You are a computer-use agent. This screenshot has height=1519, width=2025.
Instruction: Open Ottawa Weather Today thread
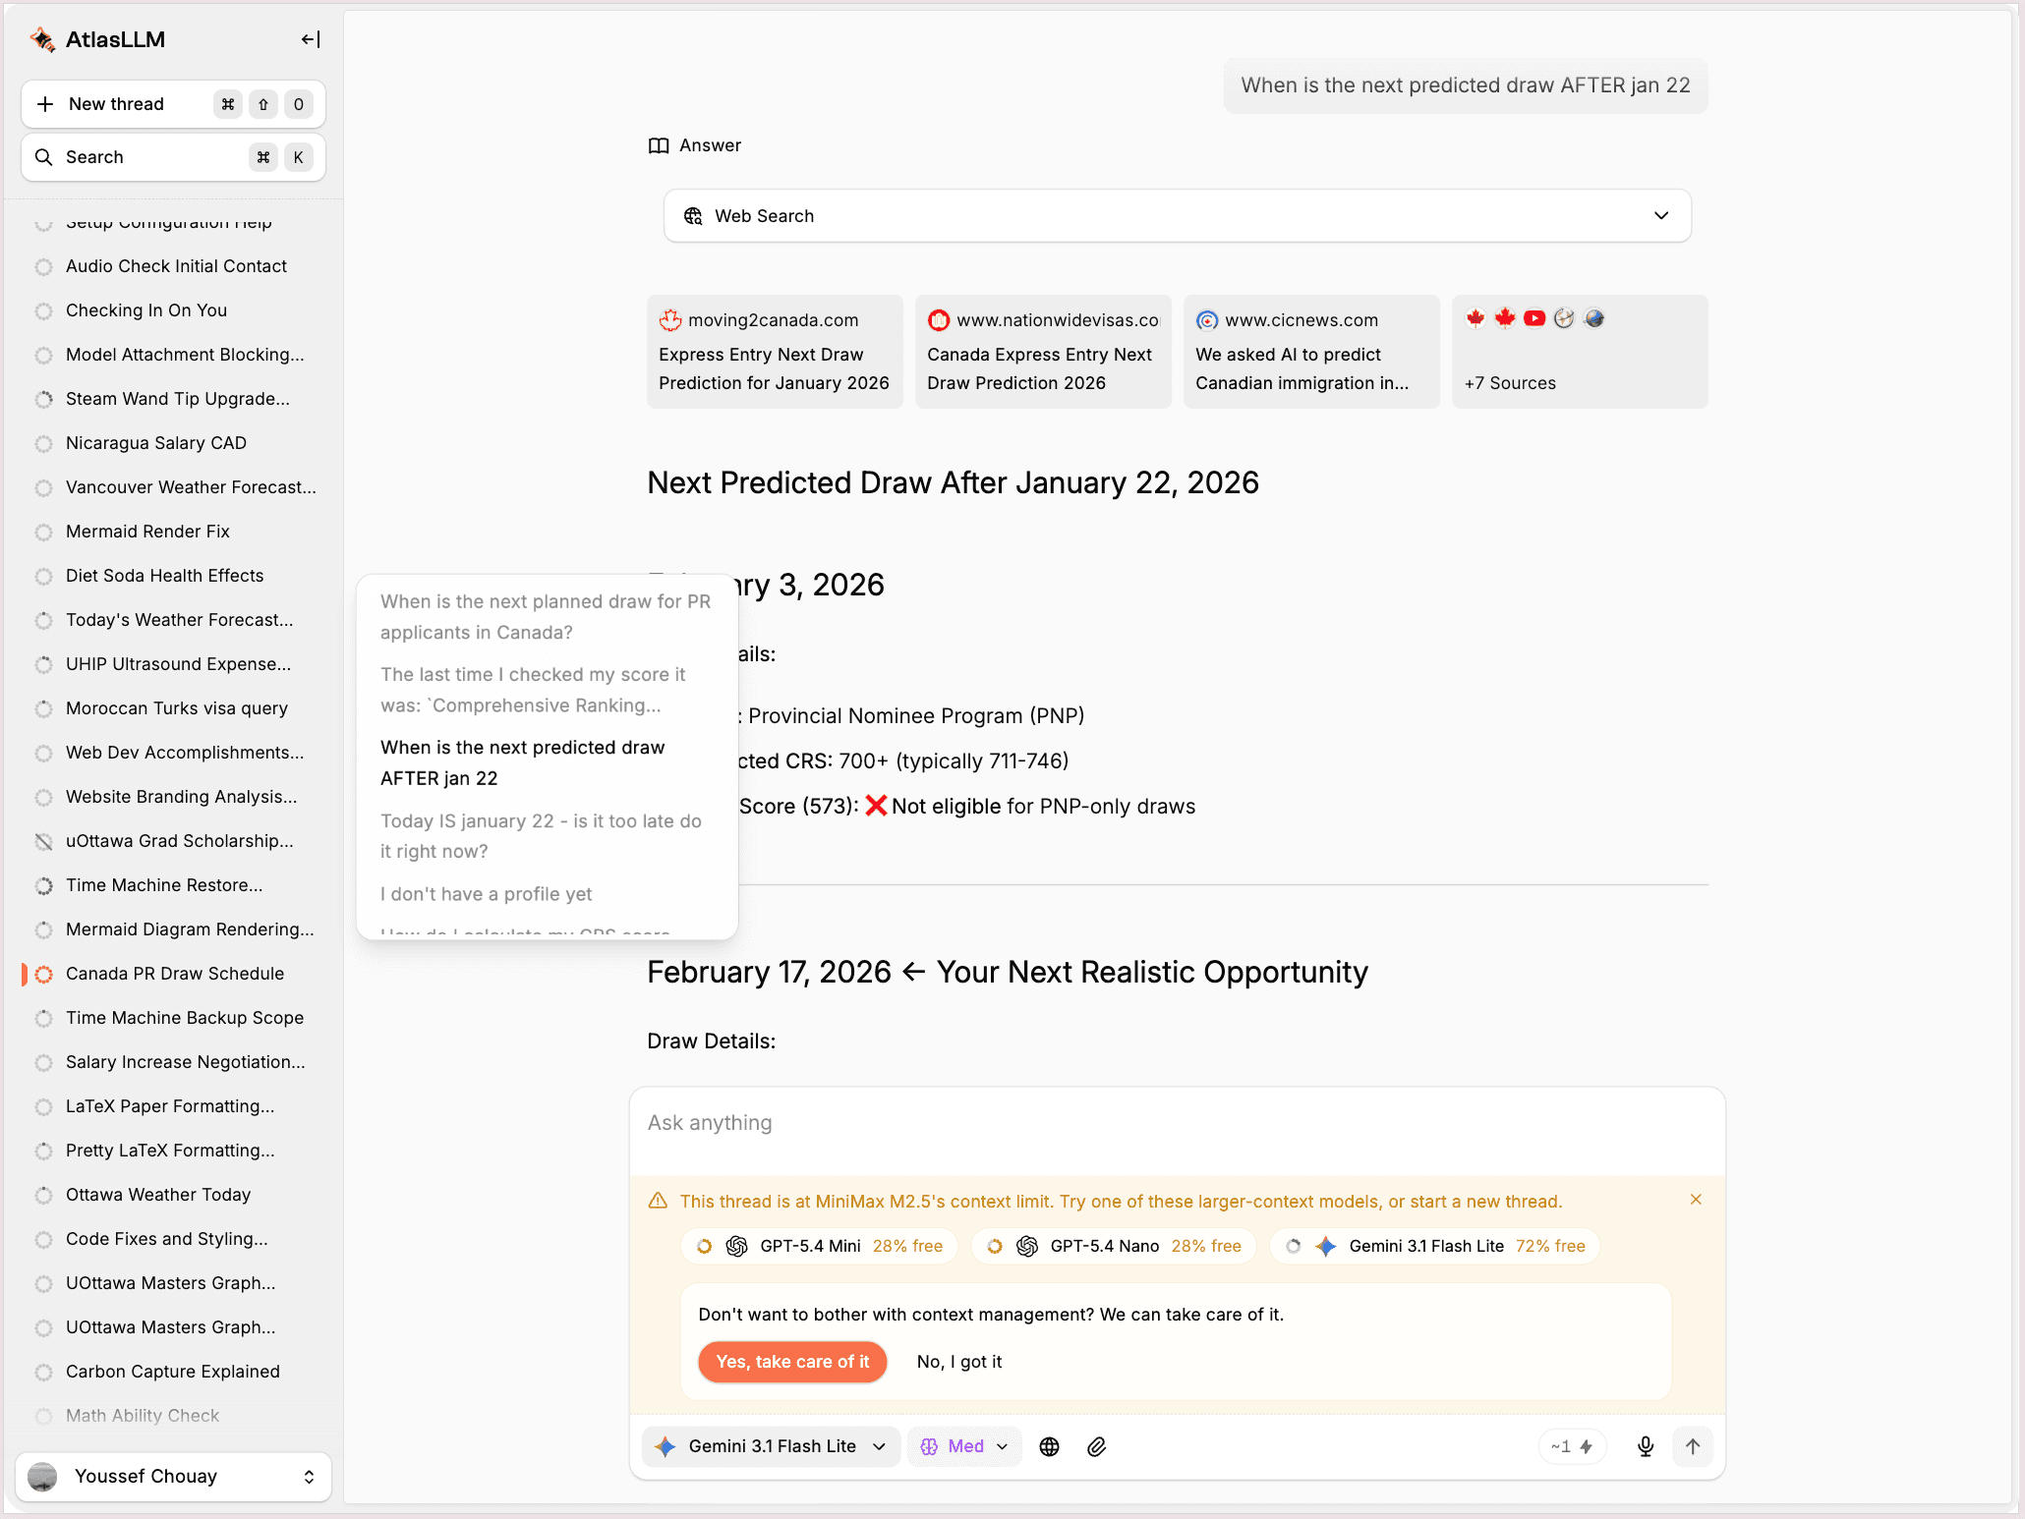158,1195
